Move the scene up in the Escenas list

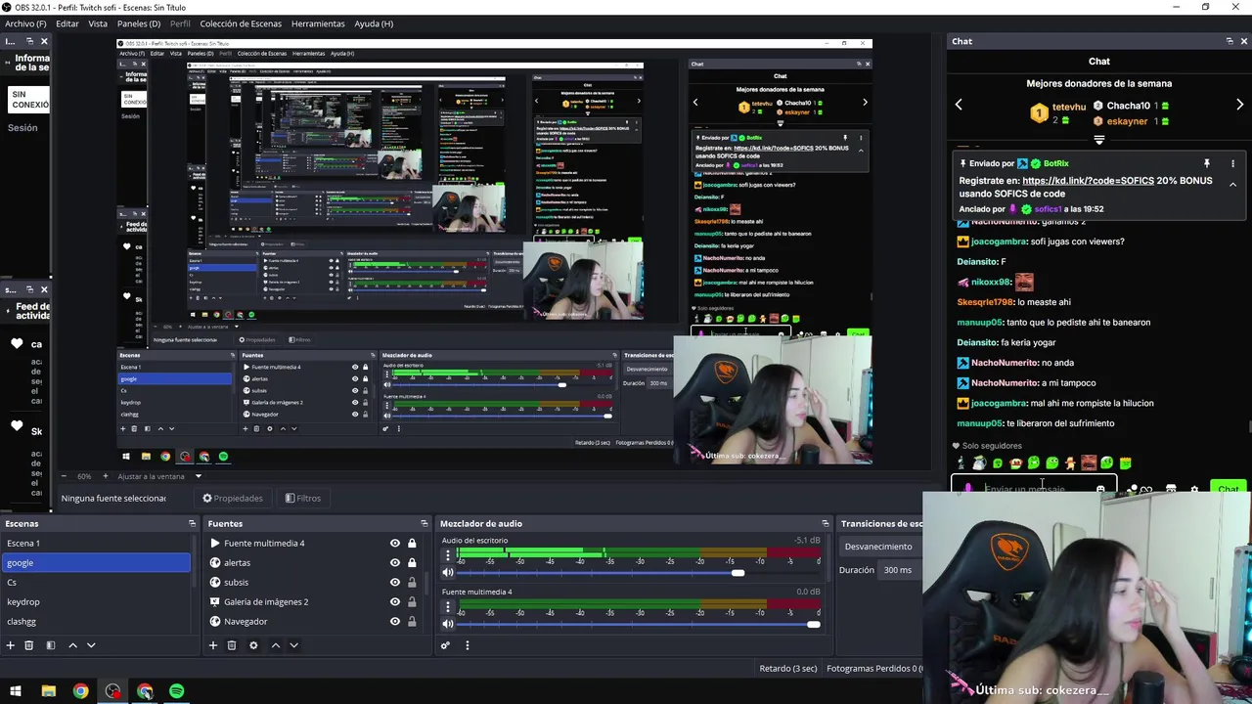coord(72,645)
